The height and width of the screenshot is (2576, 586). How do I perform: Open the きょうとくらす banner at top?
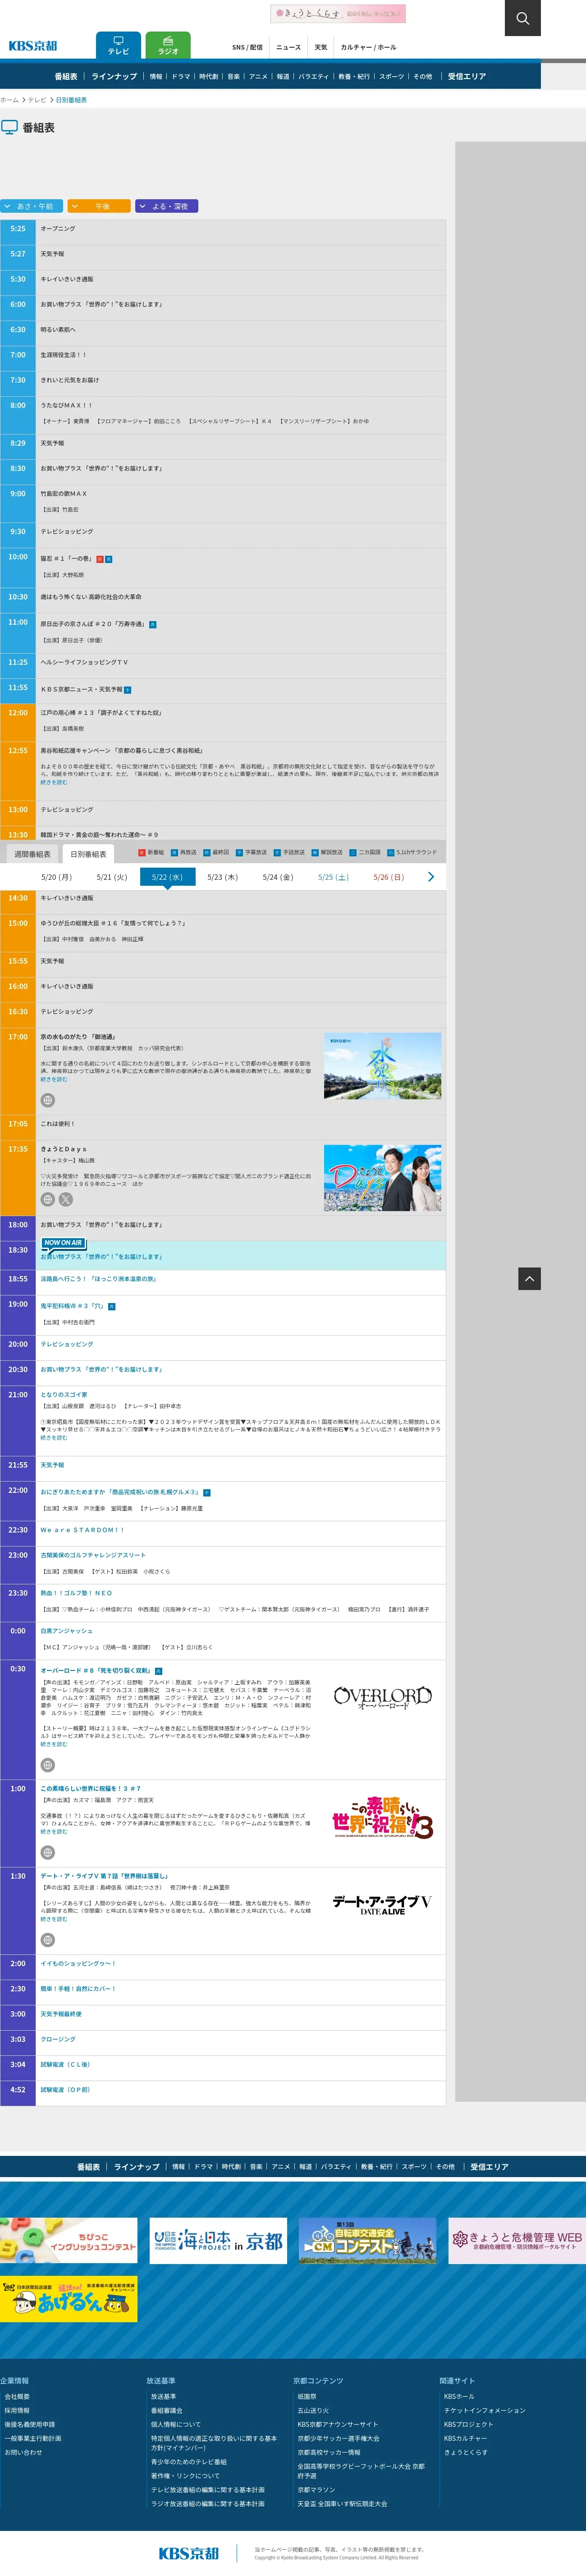point(338,13)
